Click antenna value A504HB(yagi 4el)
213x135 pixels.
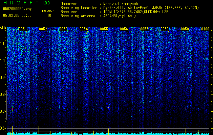(120, 16)
